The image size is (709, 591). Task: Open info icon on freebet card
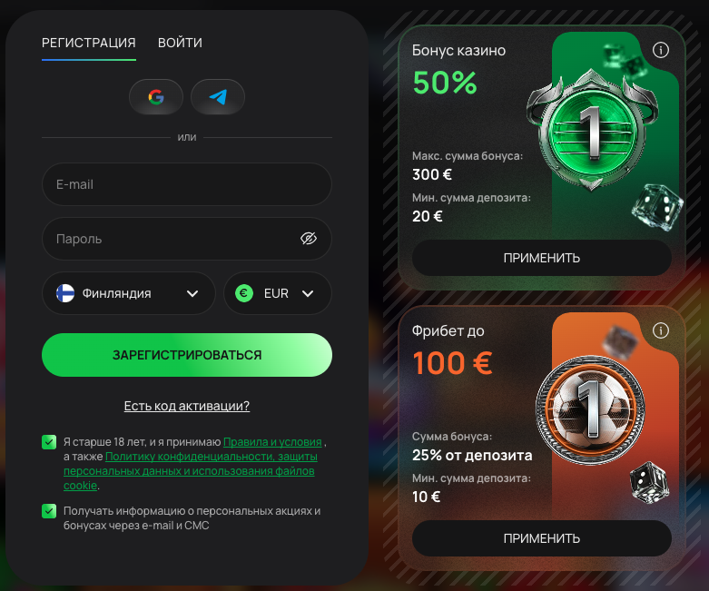pyautogui.click(x=661, y=330)
